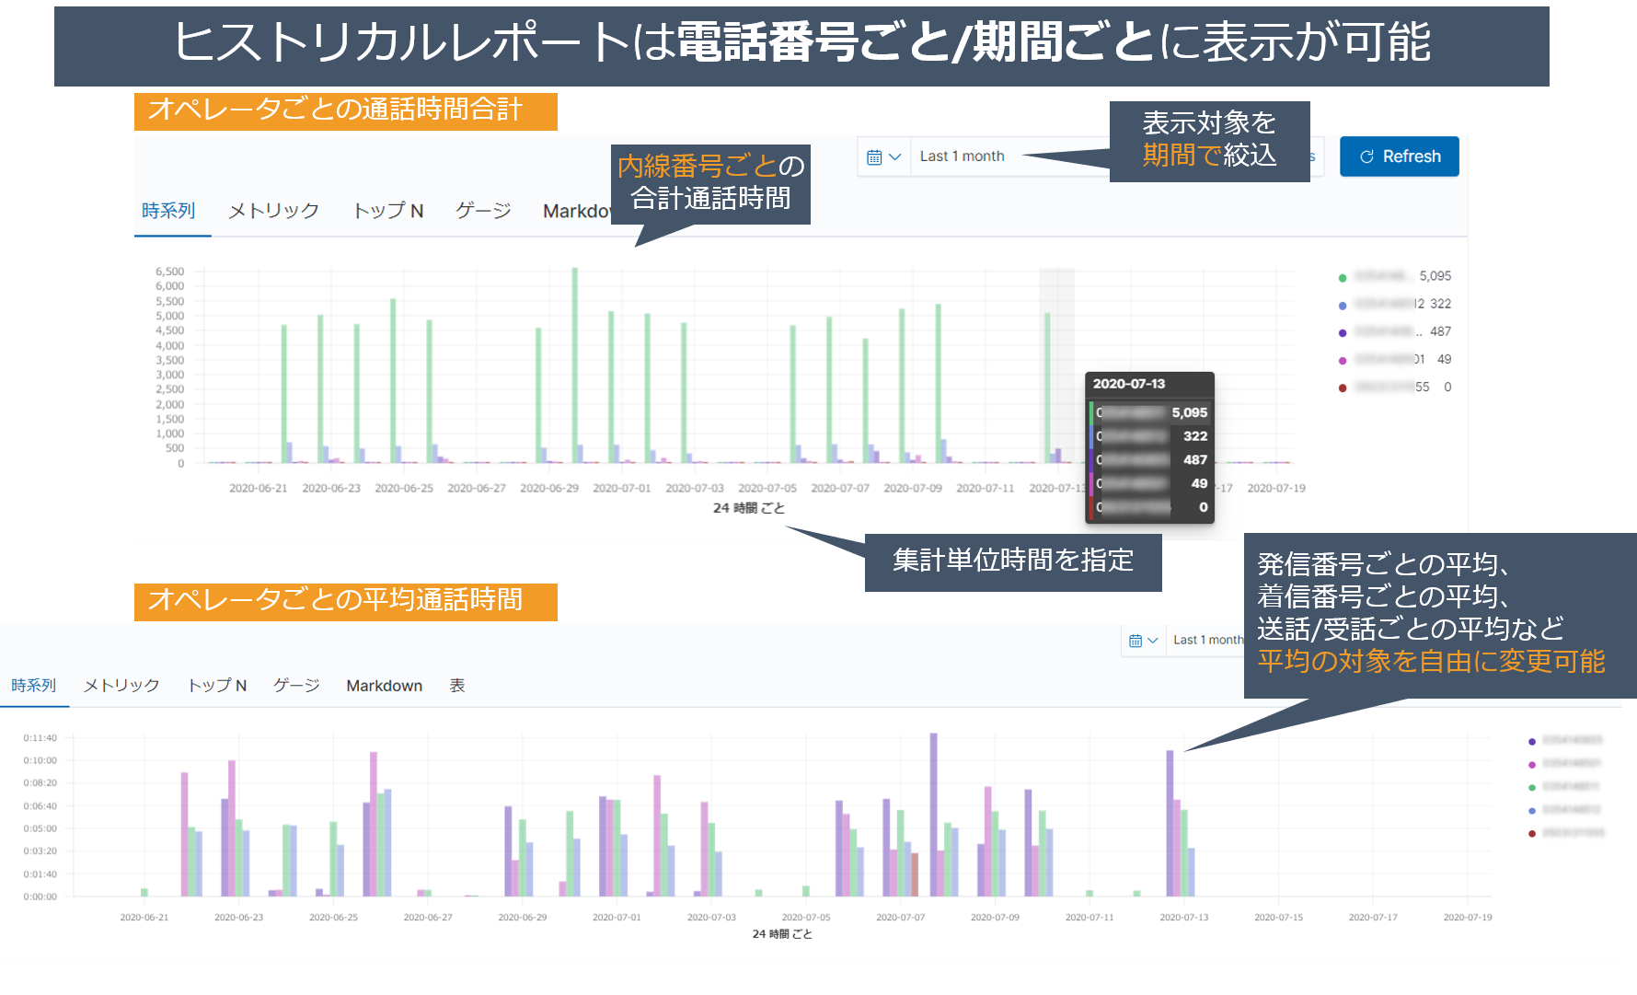Screen dimensions: 1637x995
Task: Click the pink legend dot with value 49
Action: 1343,360
